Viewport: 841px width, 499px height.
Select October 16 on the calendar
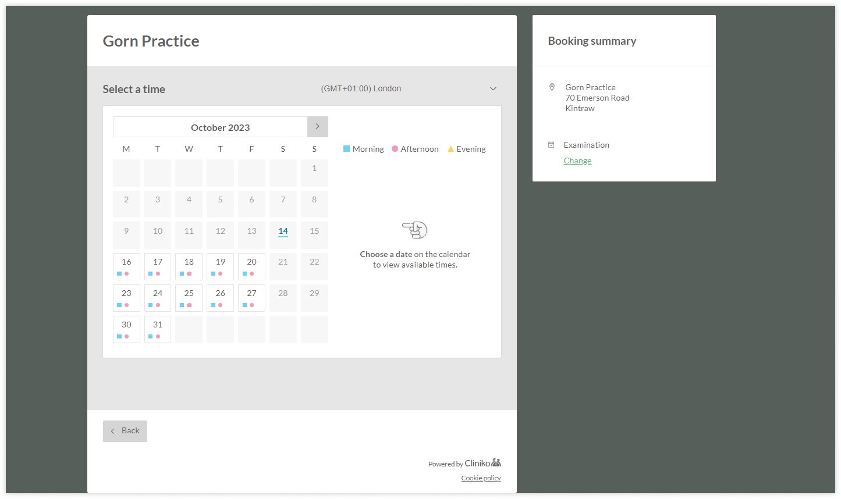[x=126, y=266]
